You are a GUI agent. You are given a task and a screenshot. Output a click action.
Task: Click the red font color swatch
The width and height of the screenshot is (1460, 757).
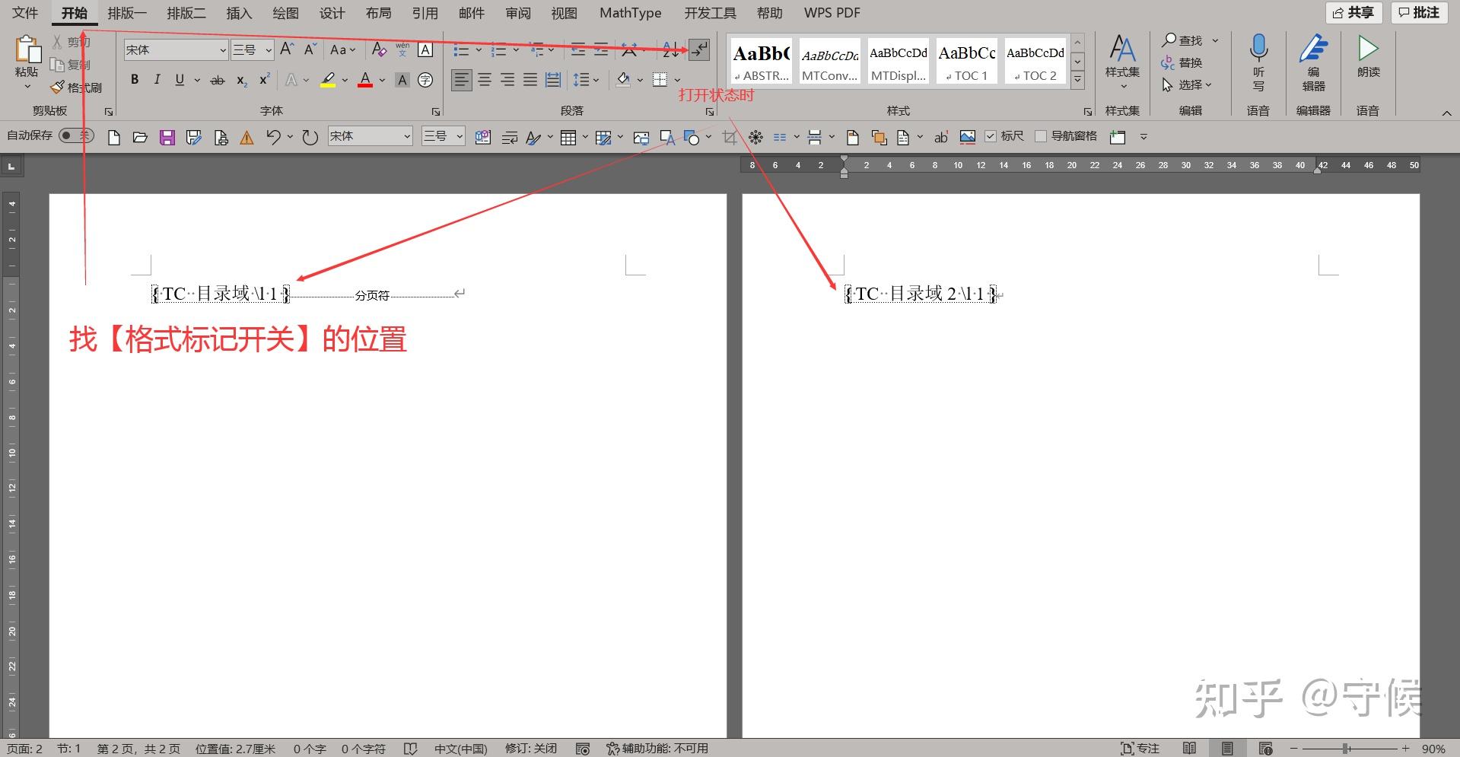click(x=364, y=80)
